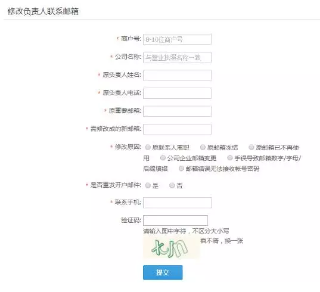Select the 原邮箱冻结 radio option
Viewport: 320px width, 292px height.
[203, 147]
